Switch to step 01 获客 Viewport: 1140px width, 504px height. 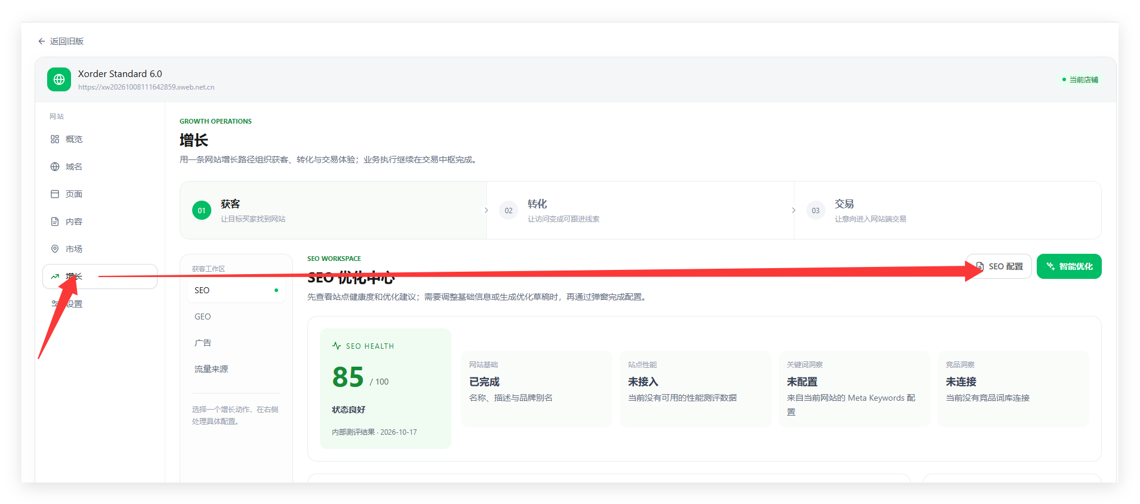[x=333, y=210]
